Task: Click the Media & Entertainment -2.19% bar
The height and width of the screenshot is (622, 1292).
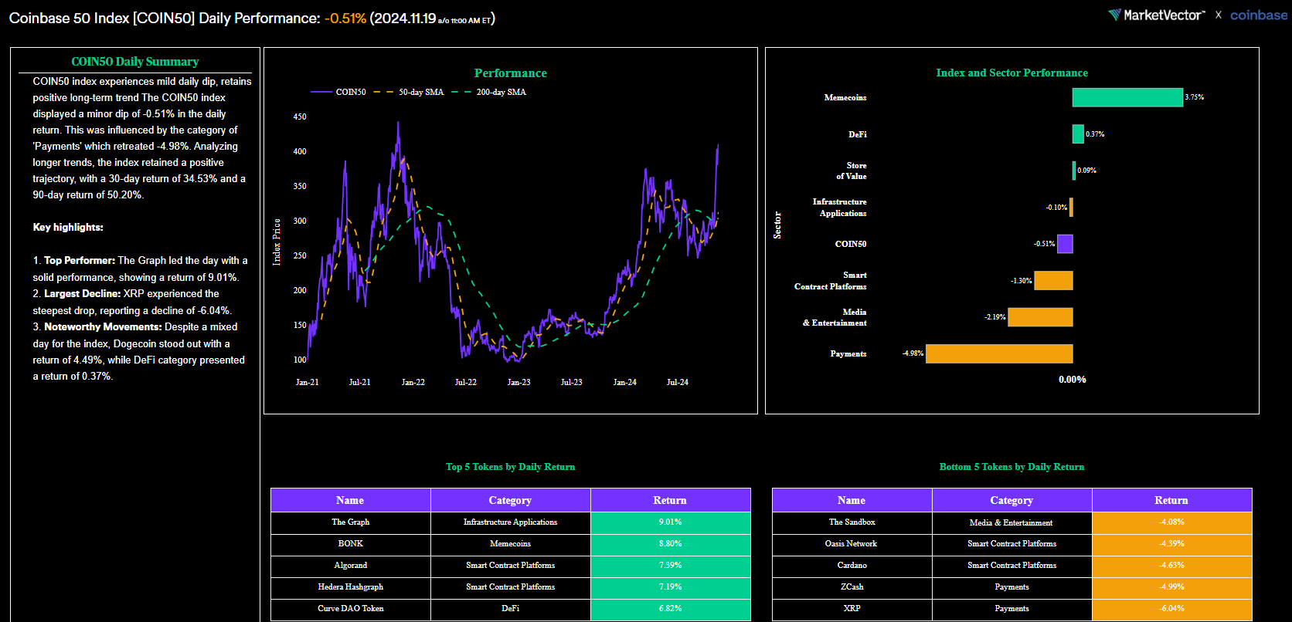Action: [x=1040, y=317]
